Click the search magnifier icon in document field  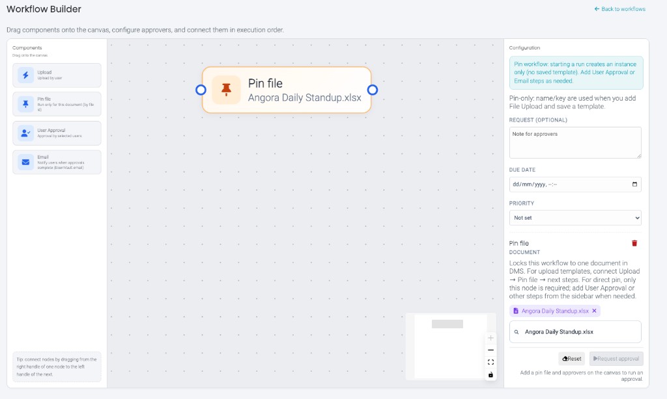click(x=517, y=332)
